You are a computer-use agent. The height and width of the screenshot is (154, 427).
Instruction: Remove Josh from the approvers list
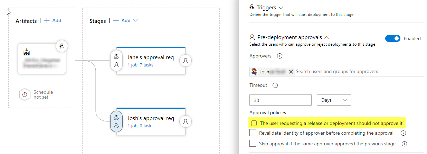(291, 72)
